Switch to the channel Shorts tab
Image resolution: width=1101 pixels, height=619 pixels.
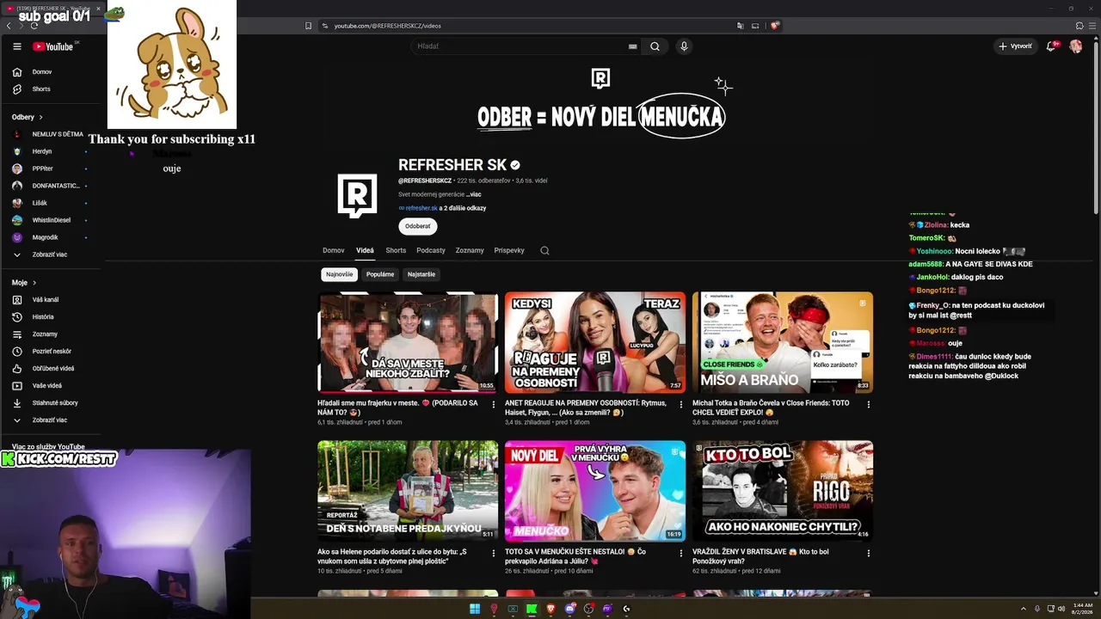(x=396, y=251)
